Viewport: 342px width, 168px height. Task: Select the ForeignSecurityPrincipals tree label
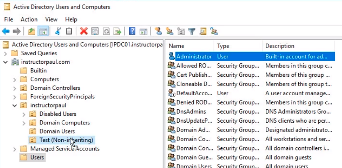[62, 97]
